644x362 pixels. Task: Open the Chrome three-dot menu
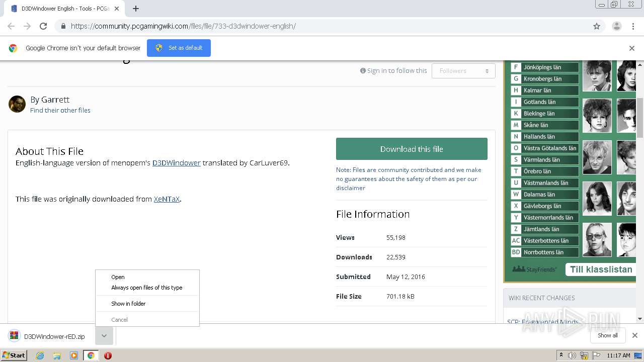pyautogui.click(x=632, y=26)
